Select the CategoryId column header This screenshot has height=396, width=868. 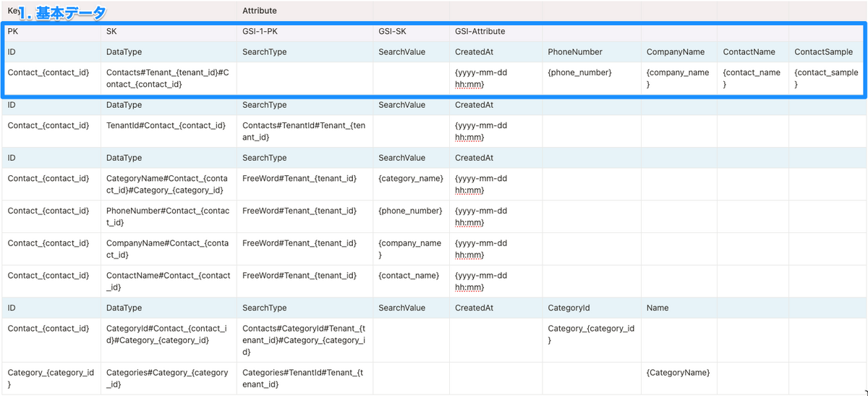tap(592, 308)
